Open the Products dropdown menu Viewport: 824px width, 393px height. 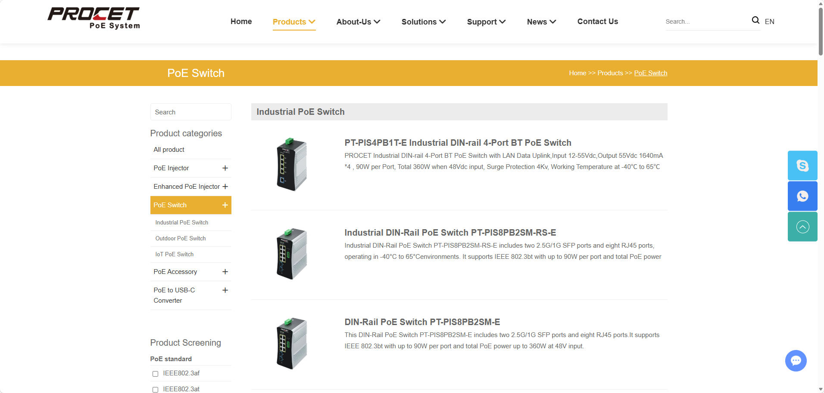click(294, 22)
